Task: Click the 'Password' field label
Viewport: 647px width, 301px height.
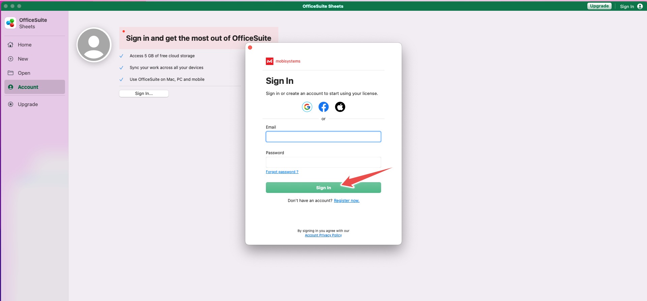Action: [275, 153]
